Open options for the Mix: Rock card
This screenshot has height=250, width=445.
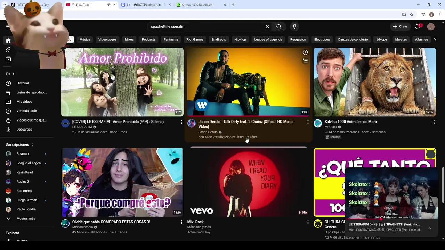(x=308, y=222)
